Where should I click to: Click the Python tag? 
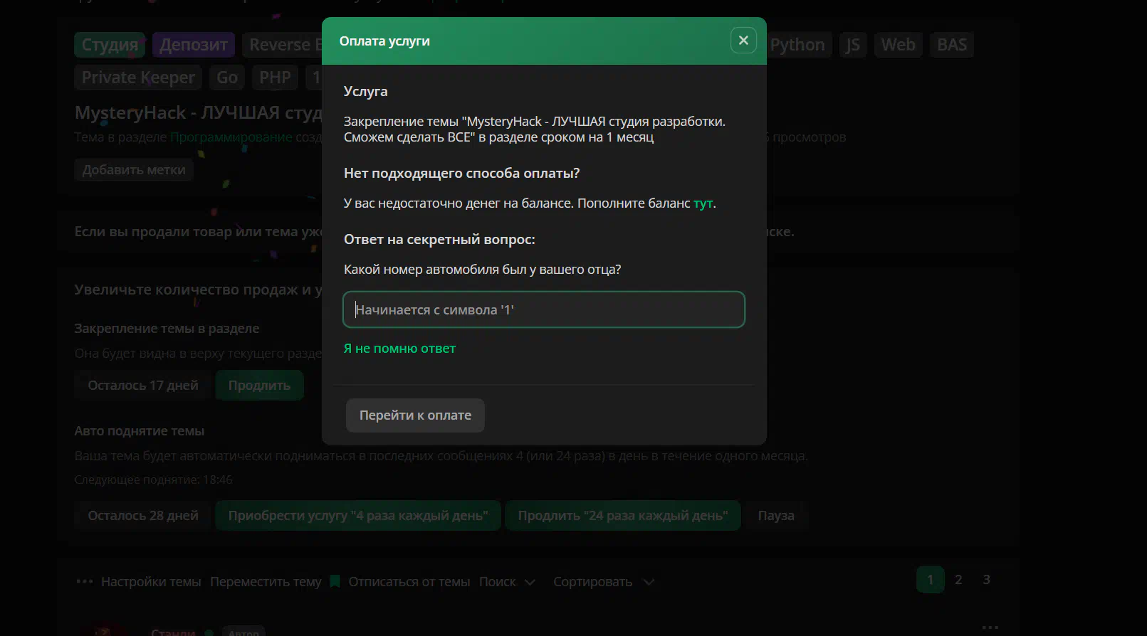(797, 45)
